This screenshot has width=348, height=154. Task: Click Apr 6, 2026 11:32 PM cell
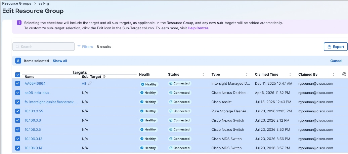pyautogui.click(x=272, y=93)
